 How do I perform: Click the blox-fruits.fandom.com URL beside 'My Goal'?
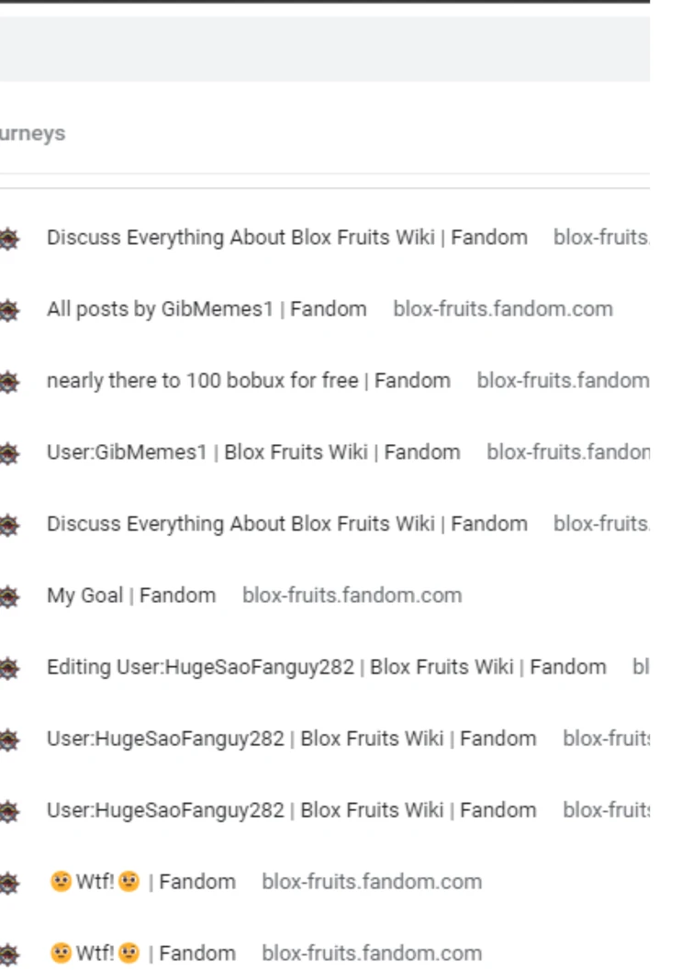click(x=351, y=594)
